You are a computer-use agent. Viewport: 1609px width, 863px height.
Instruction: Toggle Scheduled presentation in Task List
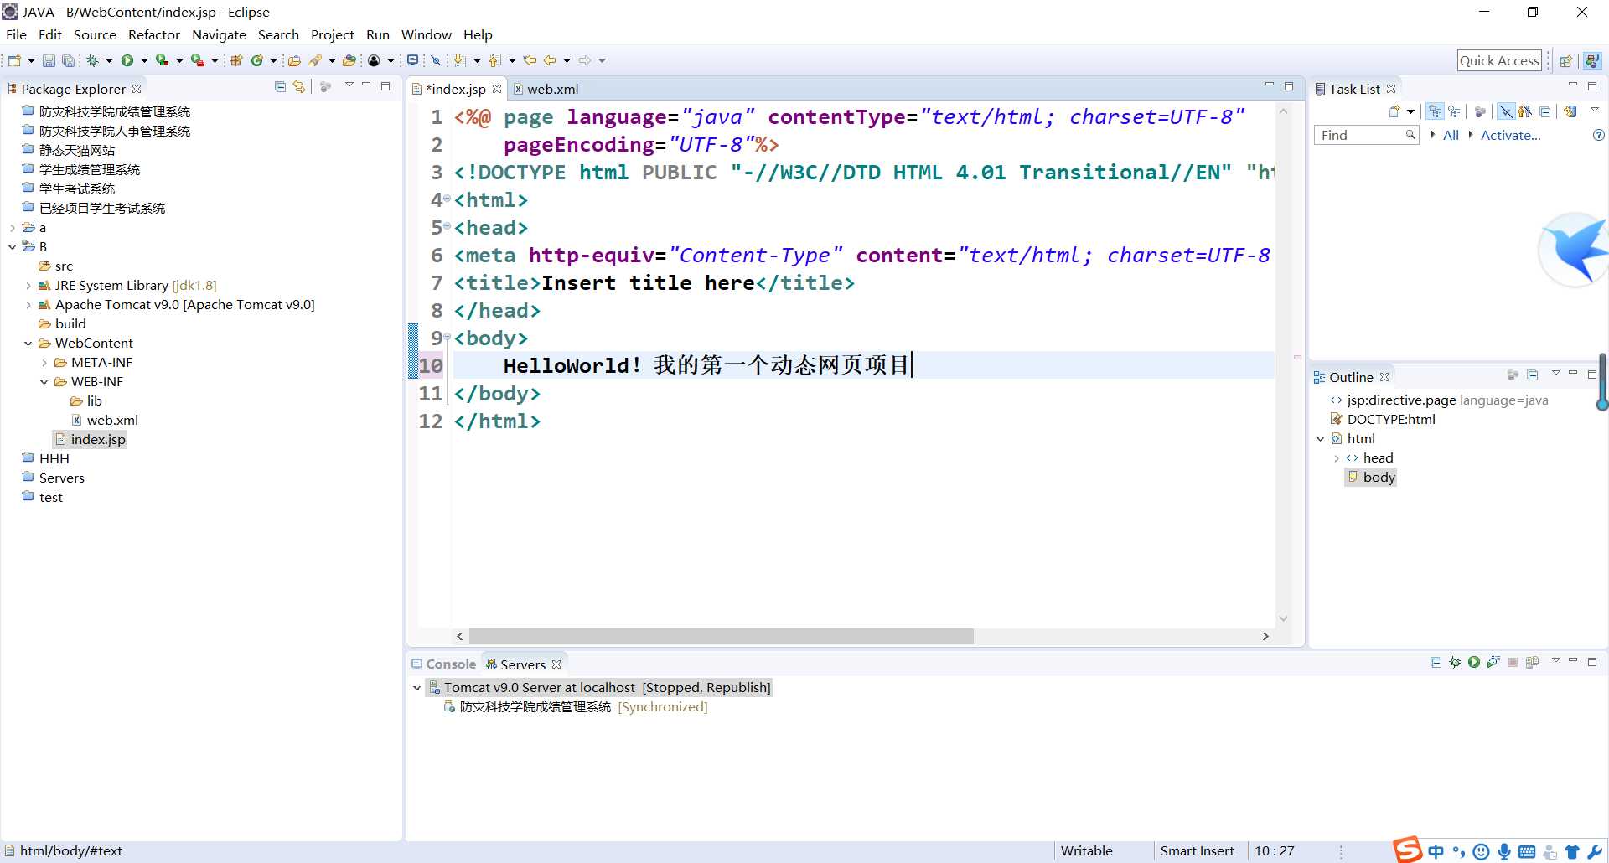(x=1455, y=111)
